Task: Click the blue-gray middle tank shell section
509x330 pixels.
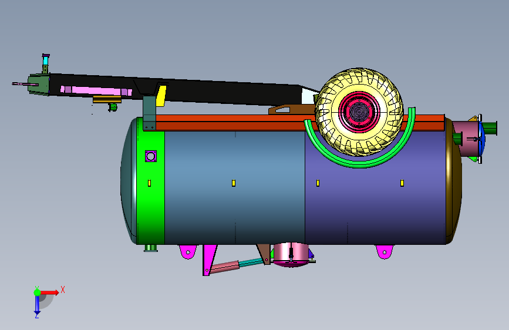Action: (235, 188)
